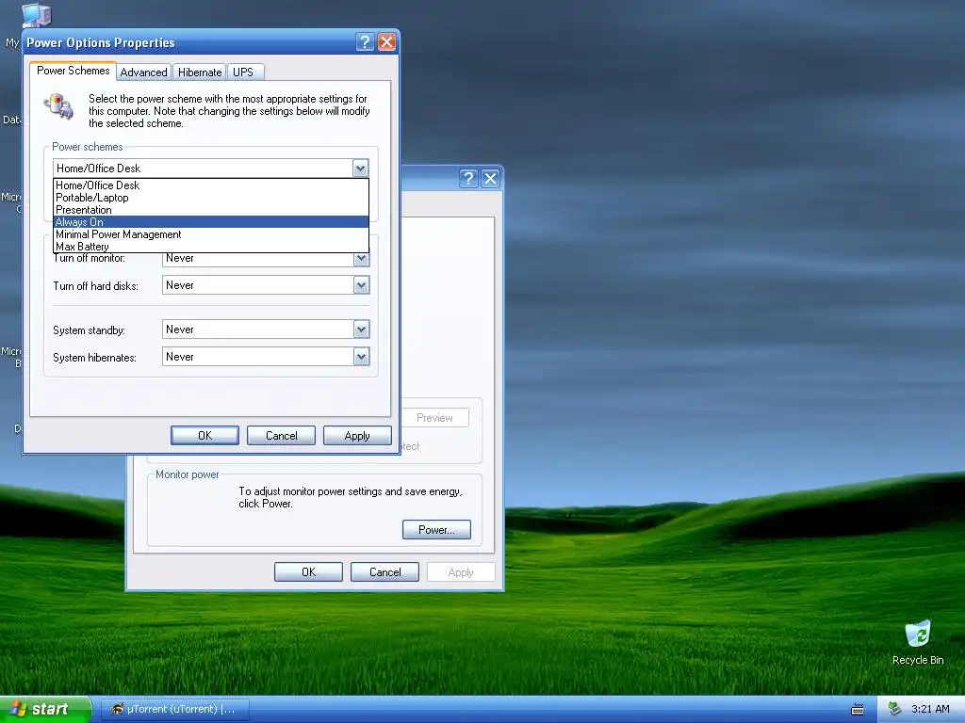This screenshot has width=965, height=723.
Task: Close the background Display Properties window
Action: [x=490, y=178]
